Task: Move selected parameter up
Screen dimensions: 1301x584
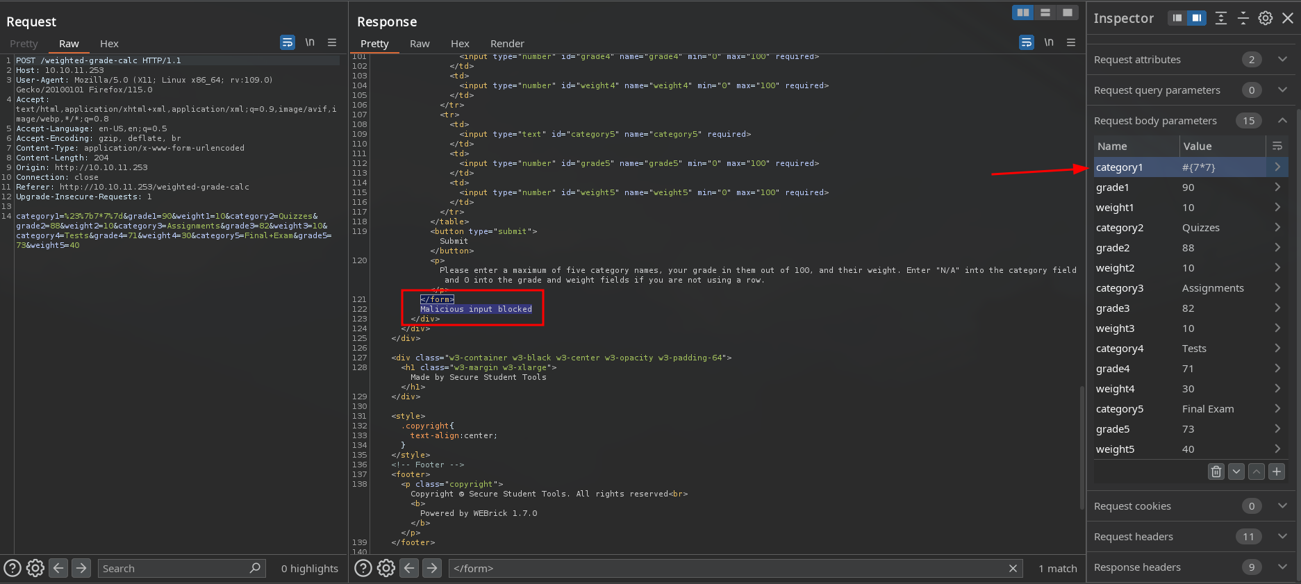Action: (1257, 472)
